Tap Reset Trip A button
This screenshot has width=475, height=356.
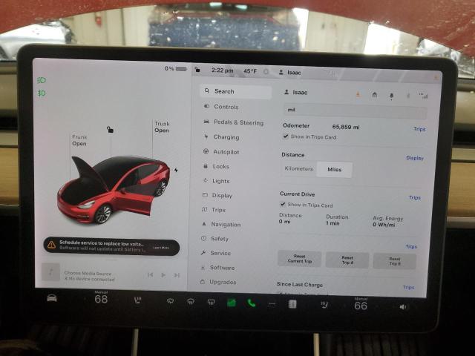347,260
